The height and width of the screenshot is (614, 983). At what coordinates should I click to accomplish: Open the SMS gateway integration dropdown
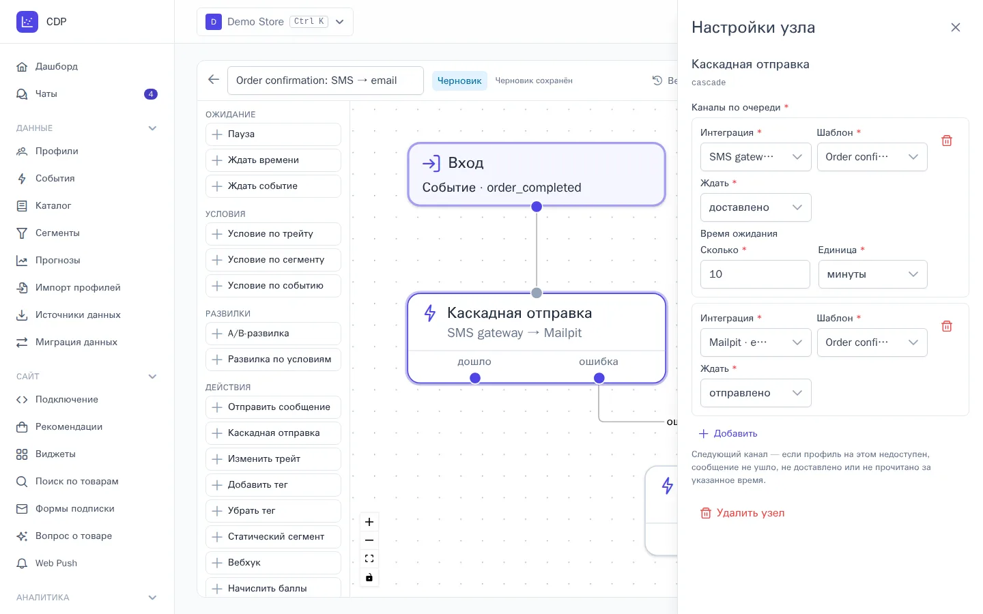pos(756,157)
